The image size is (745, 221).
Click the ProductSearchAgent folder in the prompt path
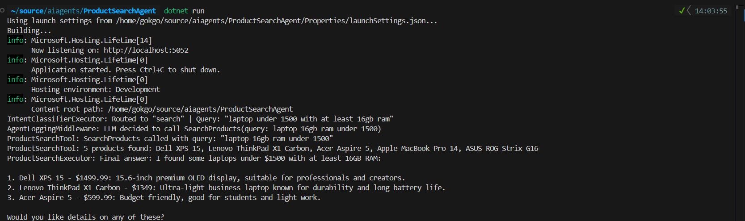click(x=120, y=11)
